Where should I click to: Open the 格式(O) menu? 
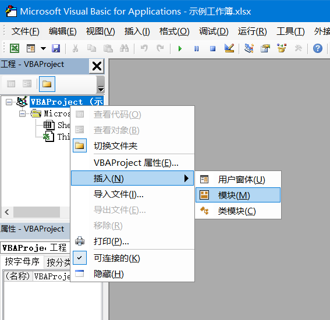click(x=174, y=31)
